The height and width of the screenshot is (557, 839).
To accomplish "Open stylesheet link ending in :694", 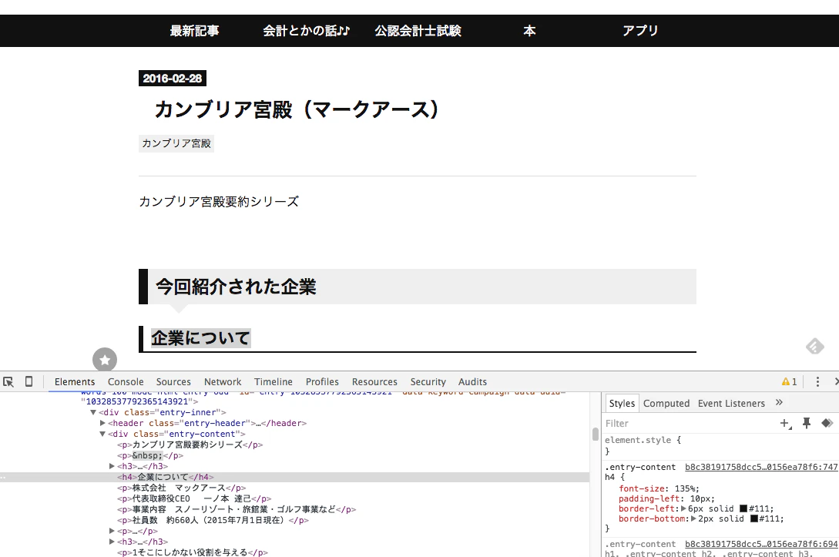I will (x=761, y=544).
